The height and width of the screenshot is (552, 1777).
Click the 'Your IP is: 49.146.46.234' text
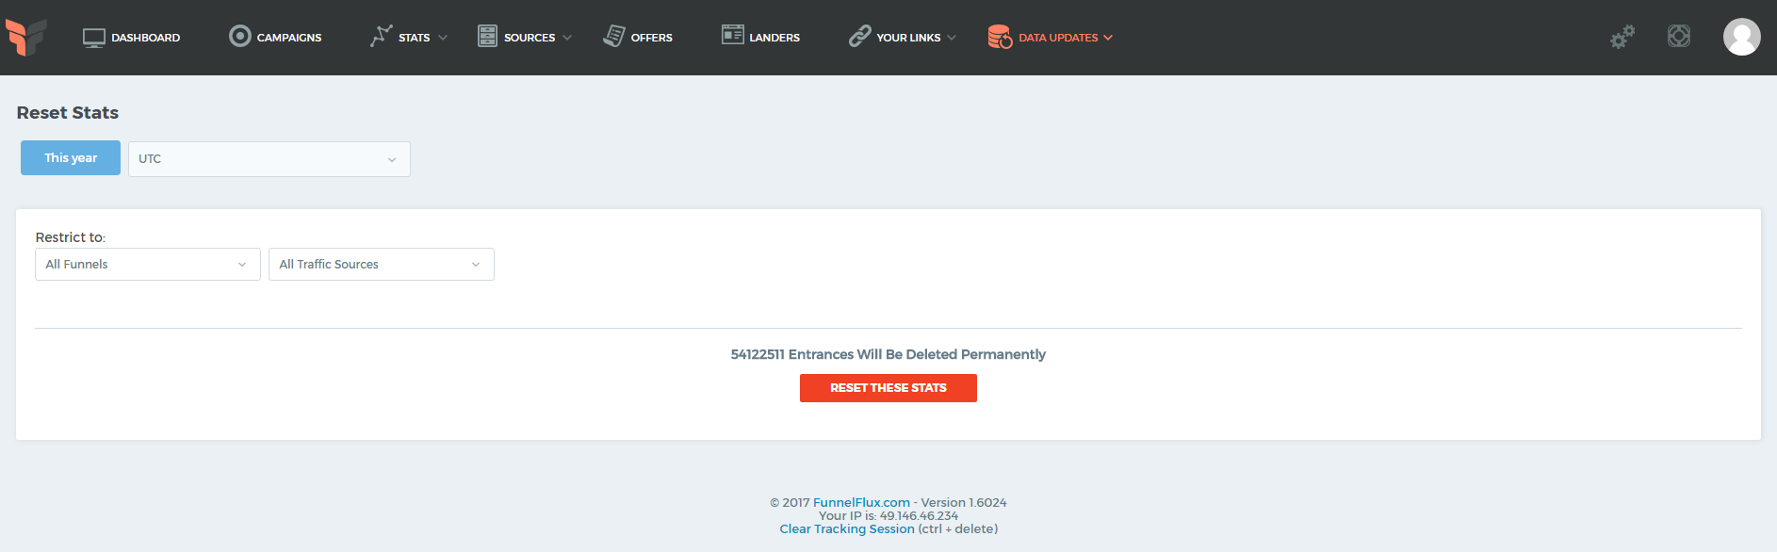point(888,516)
